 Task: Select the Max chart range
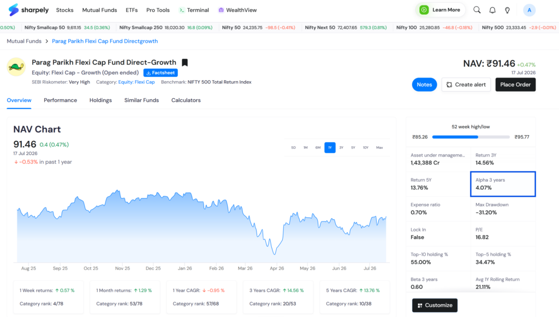click(379, 147)
